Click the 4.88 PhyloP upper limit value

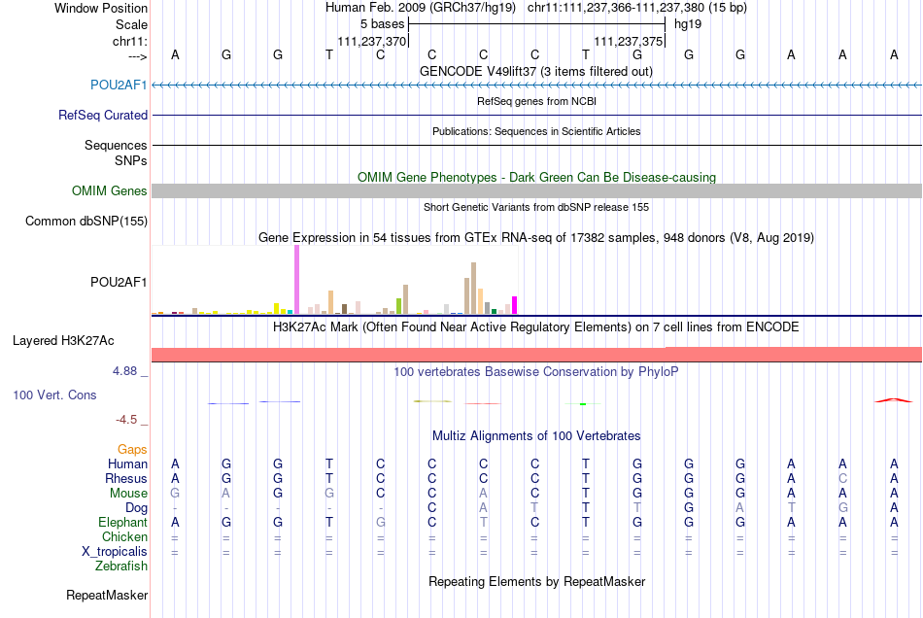coord(124,371)
